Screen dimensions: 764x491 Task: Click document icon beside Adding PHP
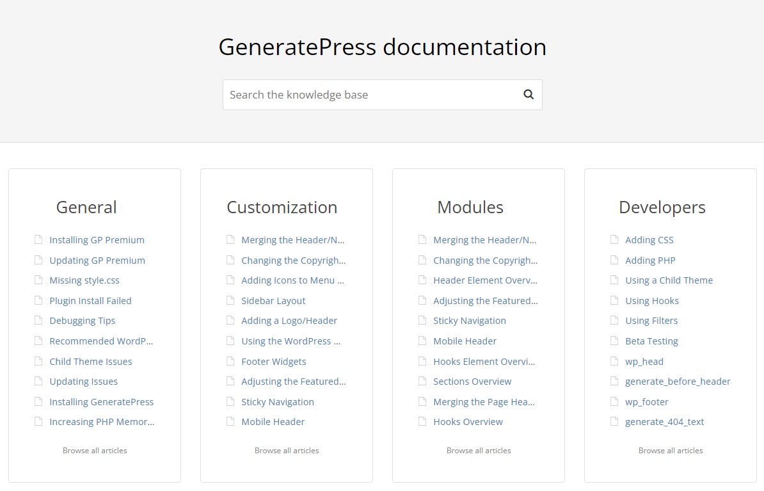tap(614, 260)
